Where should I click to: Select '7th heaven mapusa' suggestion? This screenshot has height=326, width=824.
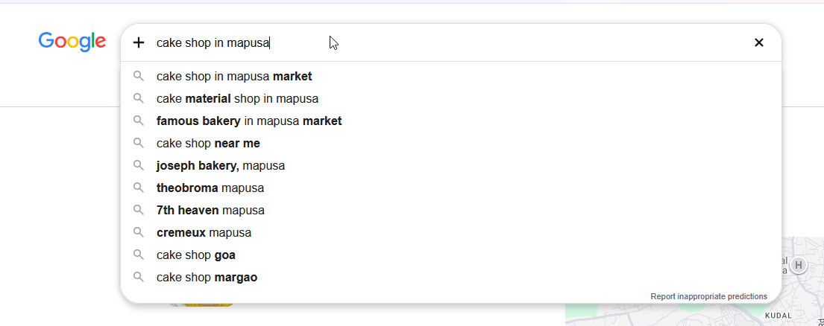(x=451, y=211)
